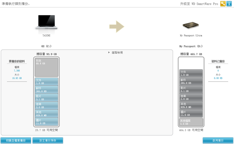This screenshot has height=147, width=234.
Task: Expand the 進階檢視 advanced view
Action: click(x=116, y=52)
